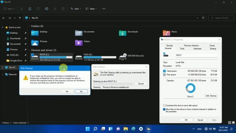Viewport: 236px width, 133px height.
Task: Collapse the Devices and drives group
Action: [x=29, y=50]
